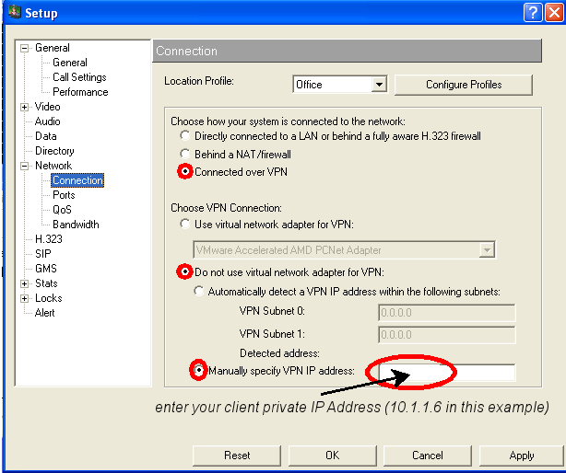Click the Reset button
The image size is (566, 473).
click(x=237, y=456)
